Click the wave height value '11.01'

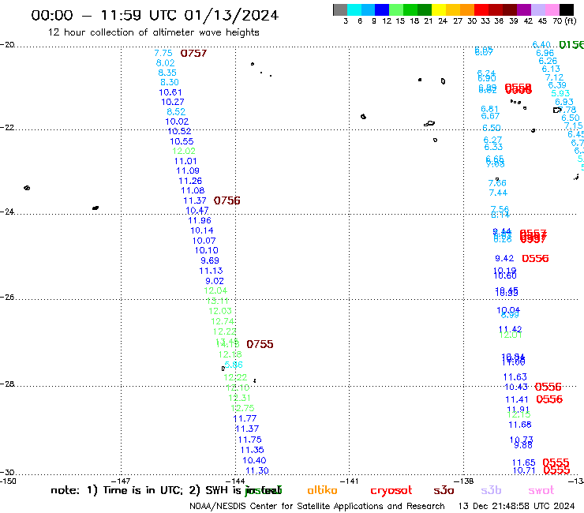click(185, 161)
